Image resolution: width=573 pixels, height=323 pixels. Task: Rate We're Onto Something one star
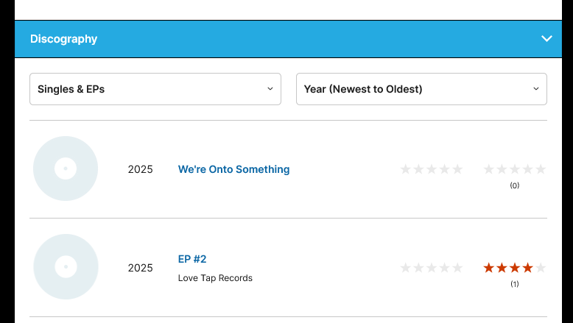click(406, 169)
